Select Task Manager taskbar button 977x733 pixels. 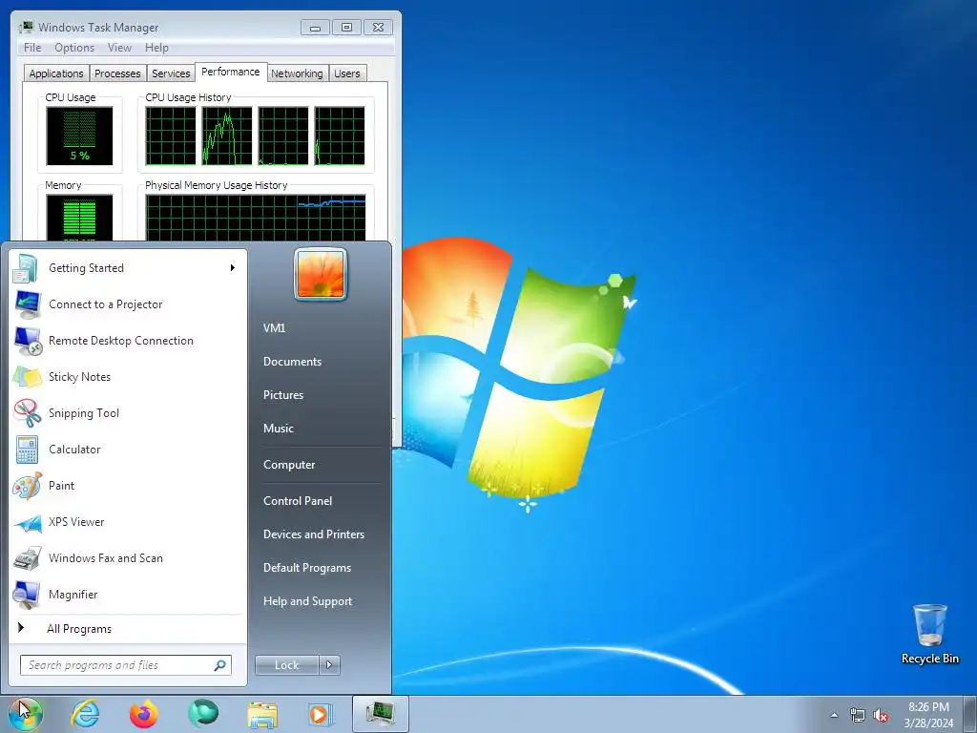(x=380, y=714)
